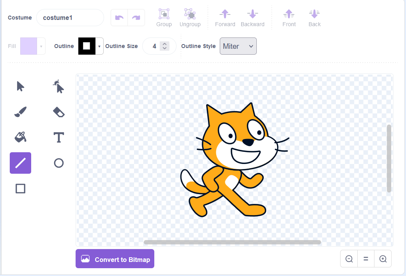Viewport: 406px width, 276px height.
Task: Click the Convert to Bitmap button
Action: (x=115, y=259)
